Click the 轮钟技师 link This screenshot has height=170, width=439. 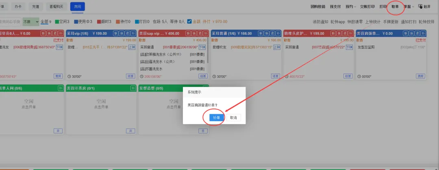click(426, 22)
